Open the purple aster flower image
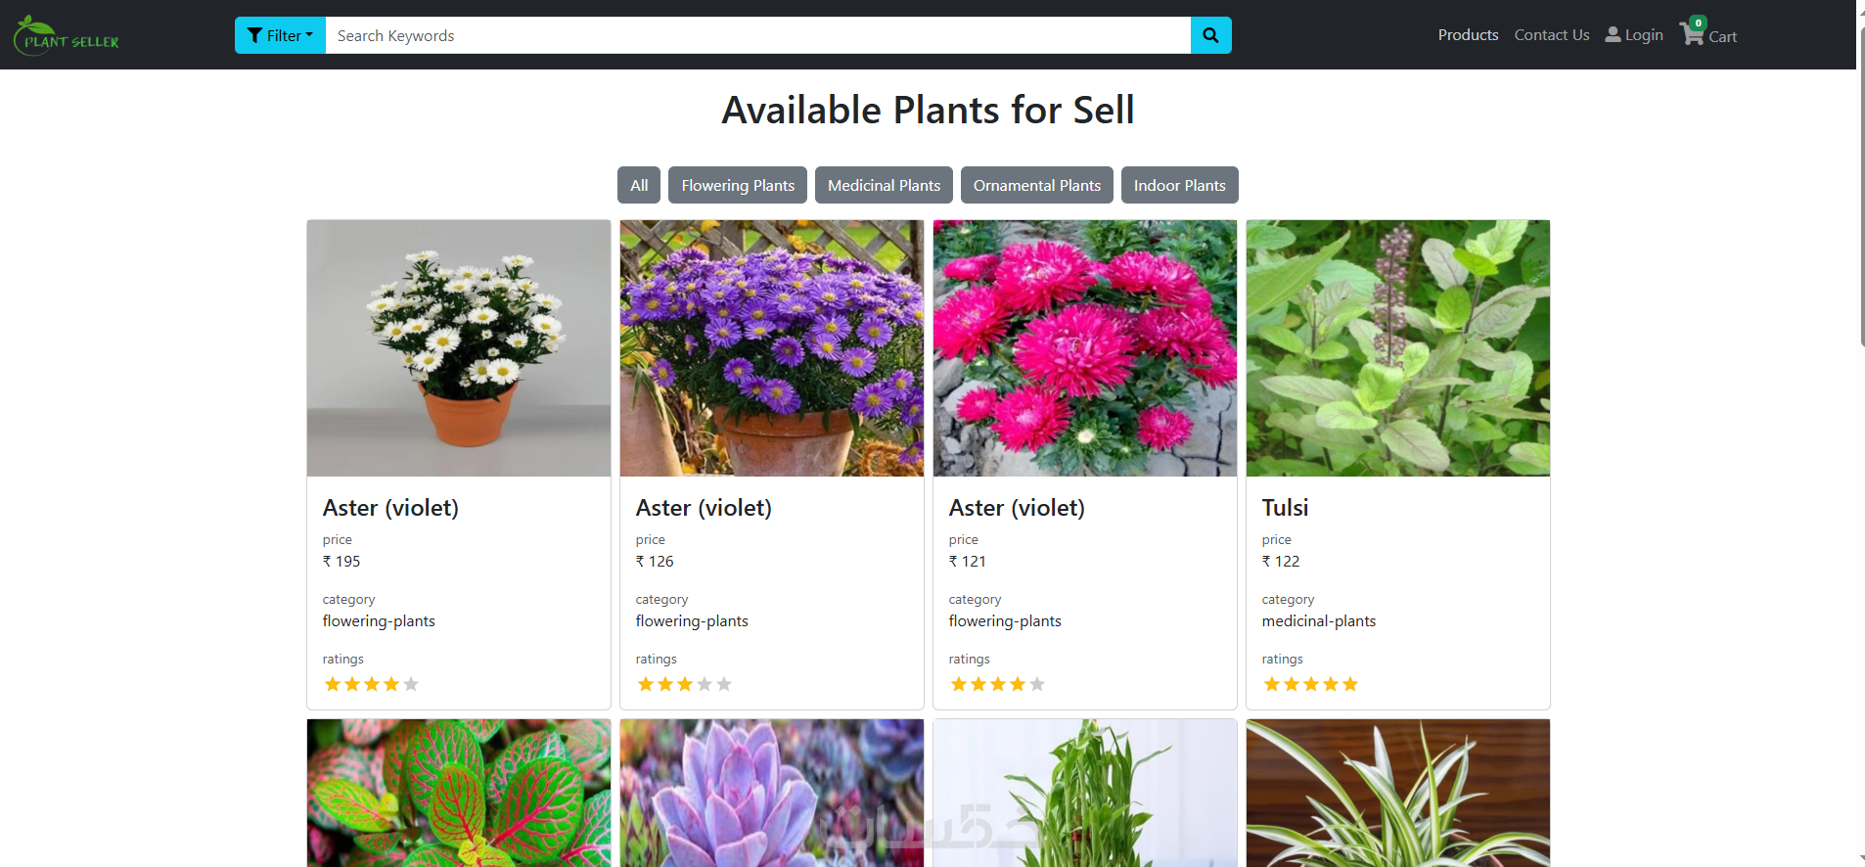This screenshot has height=867, width=1865. click(x=772, y=348)
